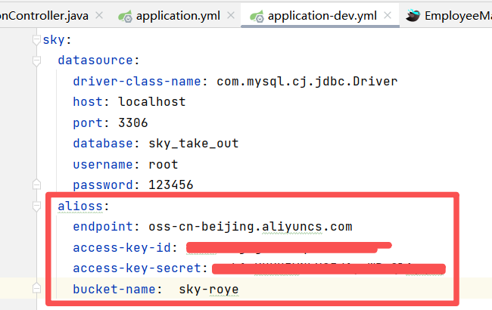Click the sky: key
The height and width of the screenshot is (310, 492).
click(57, 40)
